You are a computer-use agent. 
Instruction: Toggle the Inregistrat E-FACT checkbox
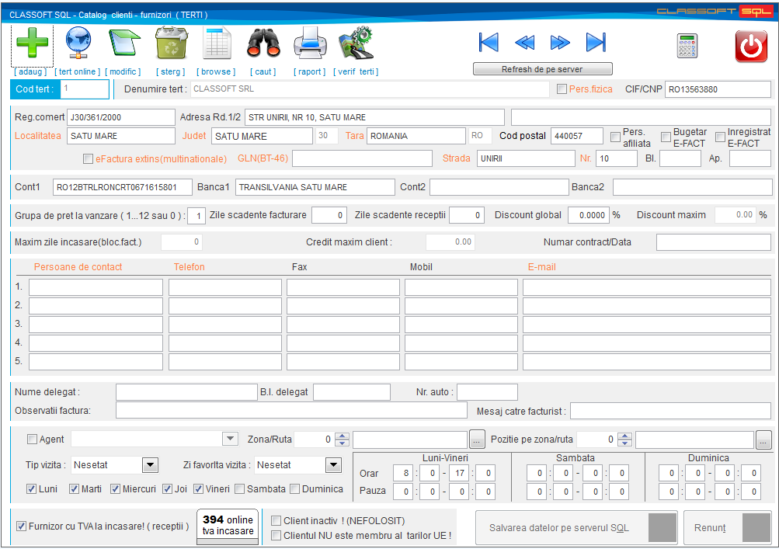pyautogui.click(x=721, y=137)
